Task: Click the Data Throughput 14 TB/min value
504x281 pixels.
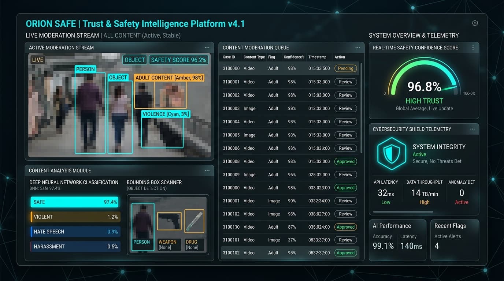Action: 424,193
